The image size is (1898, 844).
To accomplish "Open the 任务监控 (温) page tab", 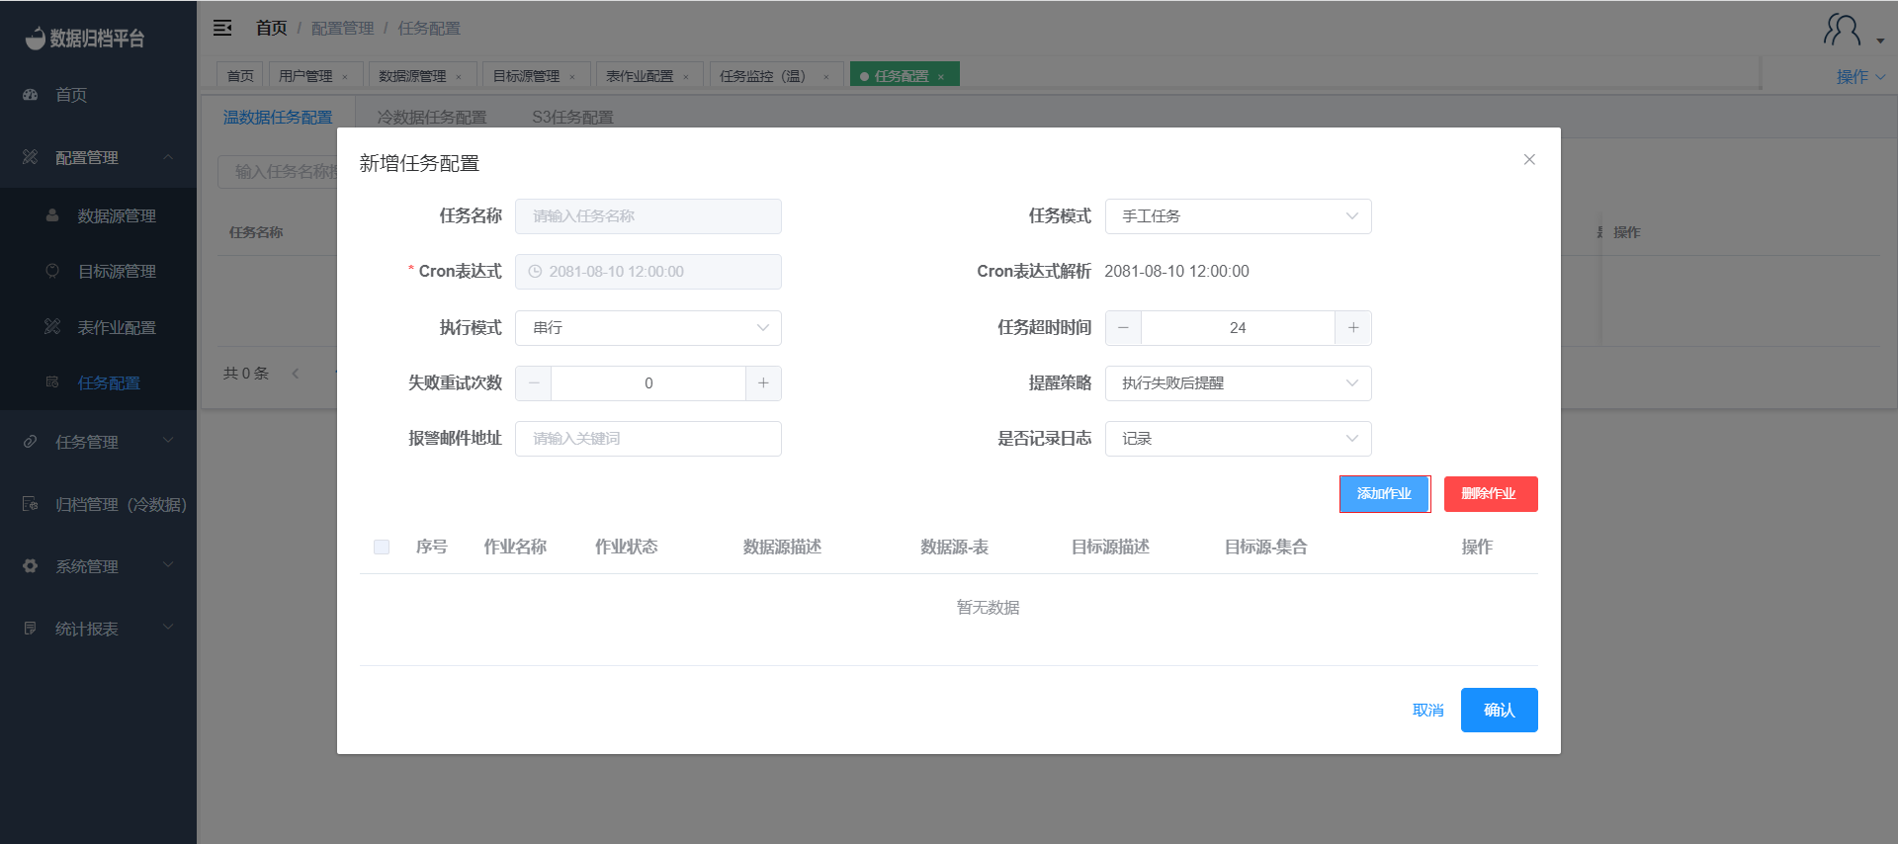I will 776,76.
